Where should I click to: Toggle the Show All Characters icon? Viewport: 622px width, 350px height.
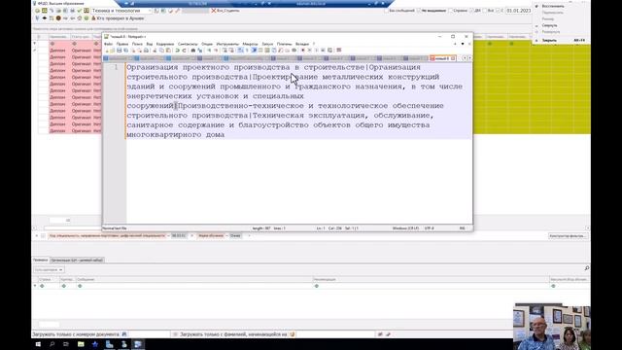[x=247, y=51]
